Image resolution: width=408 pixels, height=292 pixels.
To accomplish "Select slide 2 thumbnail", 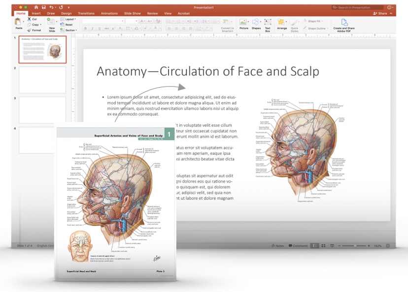I will (x=42, y=80).
